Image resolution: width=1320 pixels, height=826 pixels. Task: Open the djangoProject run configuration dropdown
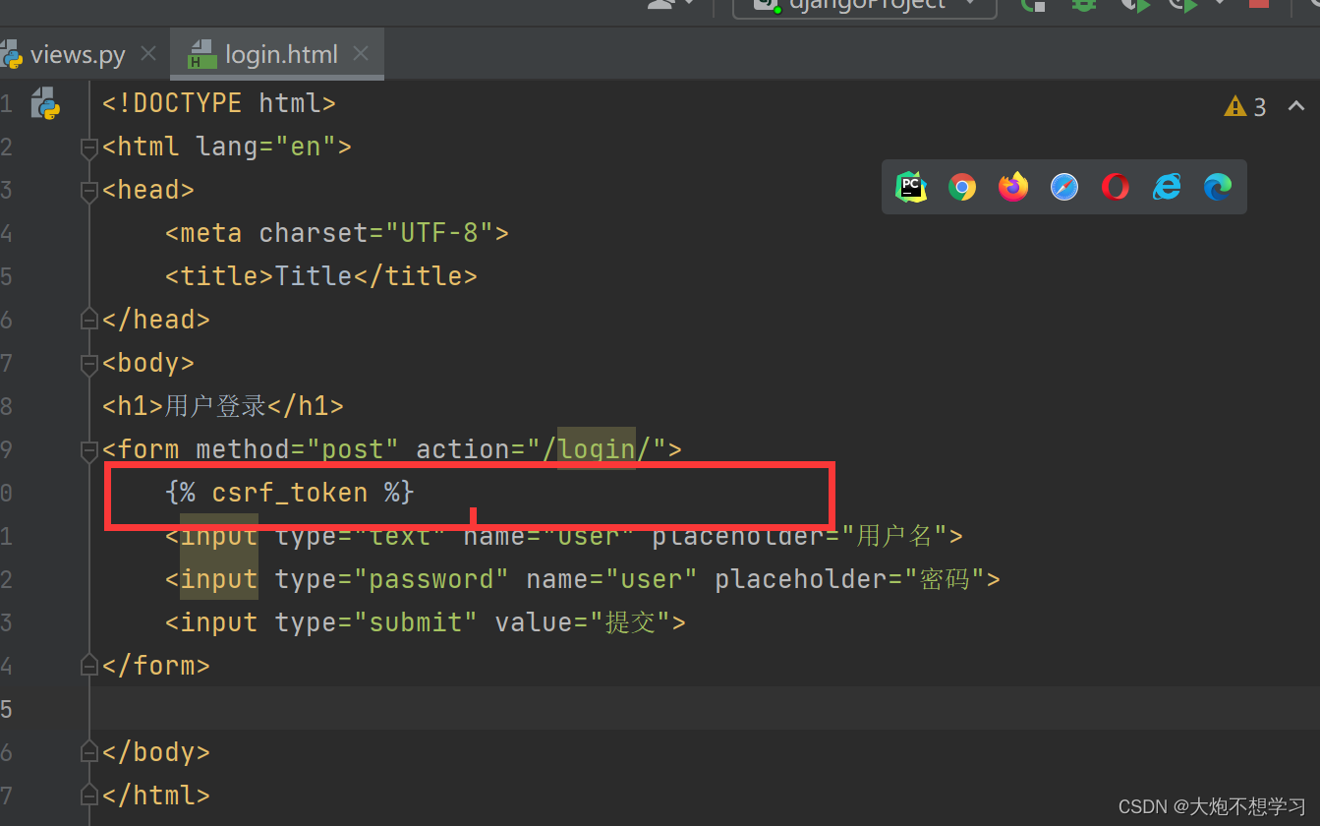(865, 5)
